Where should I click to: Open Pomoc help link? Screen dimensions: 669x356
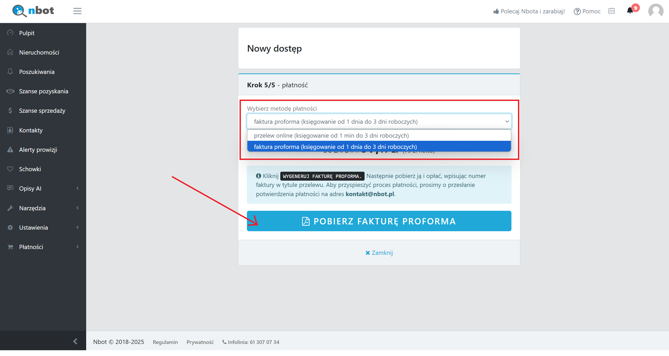click(x=587, y=11)
